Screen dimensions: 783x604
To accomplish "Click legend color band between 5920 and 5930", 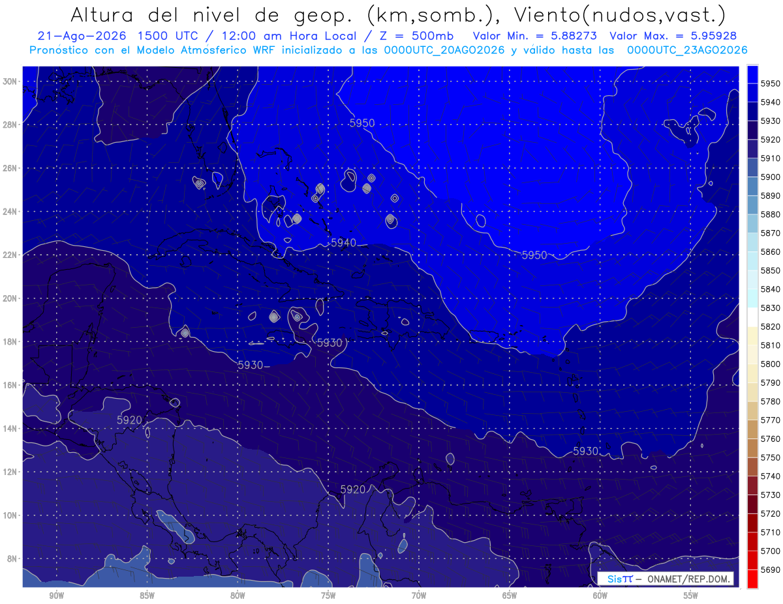I will point(752,130).
